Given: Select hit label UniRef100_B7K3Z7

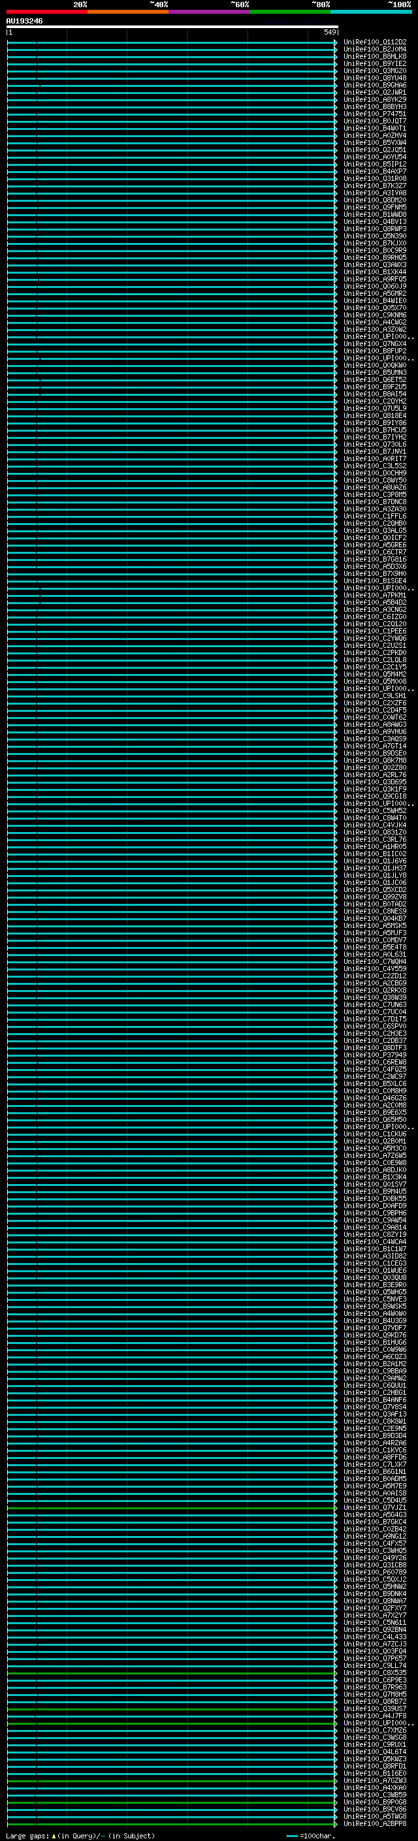Looking at the screenshot, I should (x=374, y=186).
